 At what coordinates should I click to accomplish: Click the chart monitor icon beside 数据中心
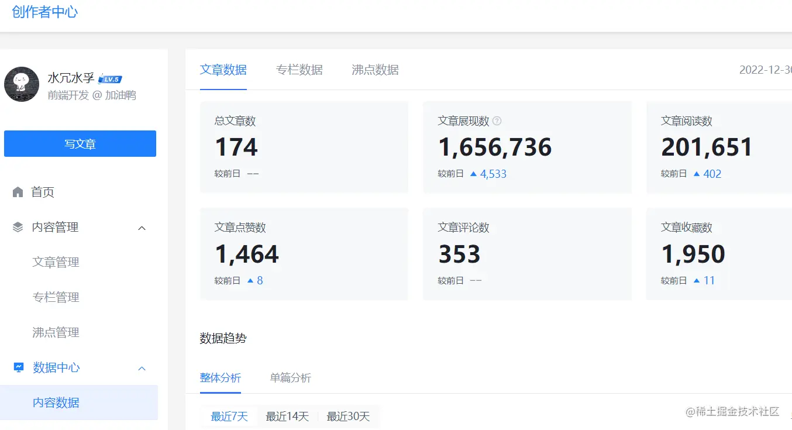[19, 367]
